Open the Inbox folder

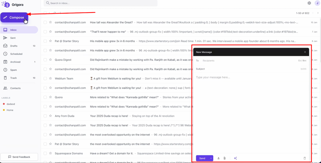[19, 30]
